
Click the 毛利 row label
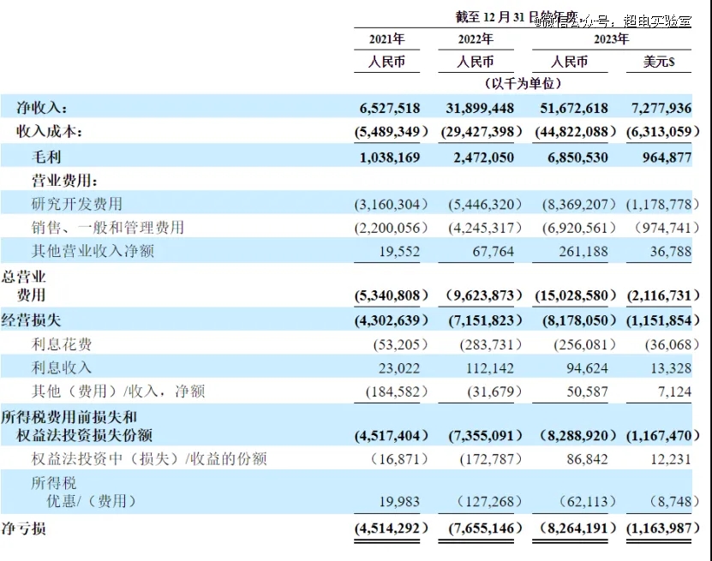point(47,158)
